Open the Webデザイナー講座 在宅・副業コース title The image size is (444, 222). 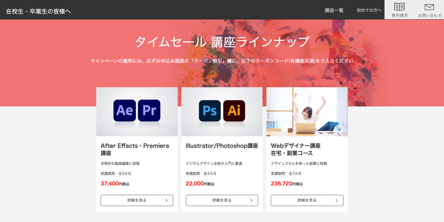296,149
